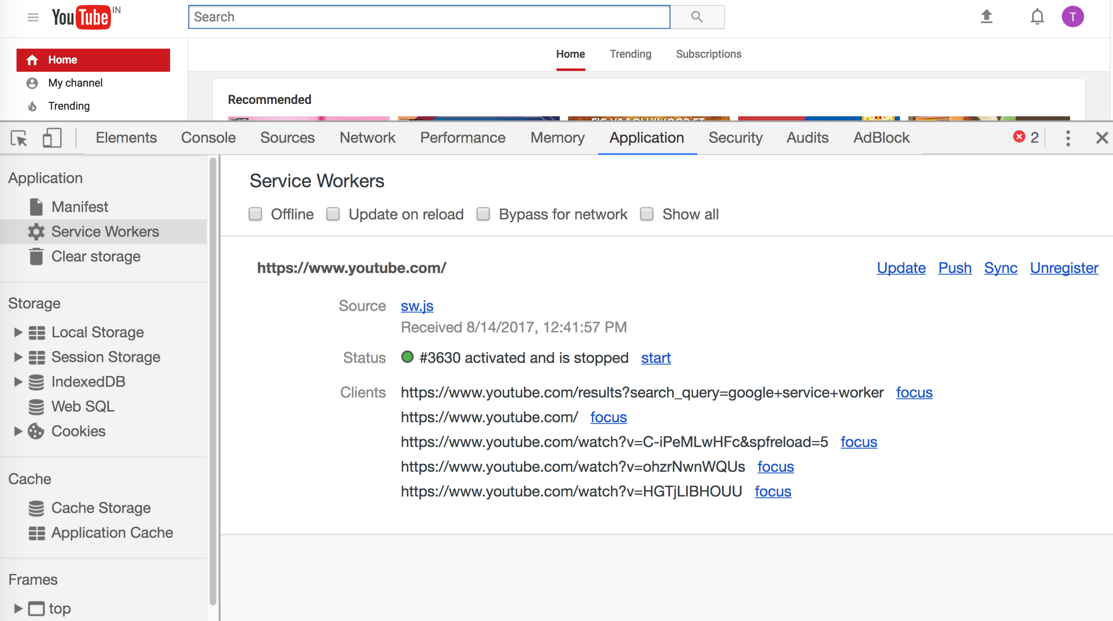Image resolution: width=1113 pixels, height=621 pixels.
Task: Enable the Offline checkbox
Action: click(x=256, y=214)
